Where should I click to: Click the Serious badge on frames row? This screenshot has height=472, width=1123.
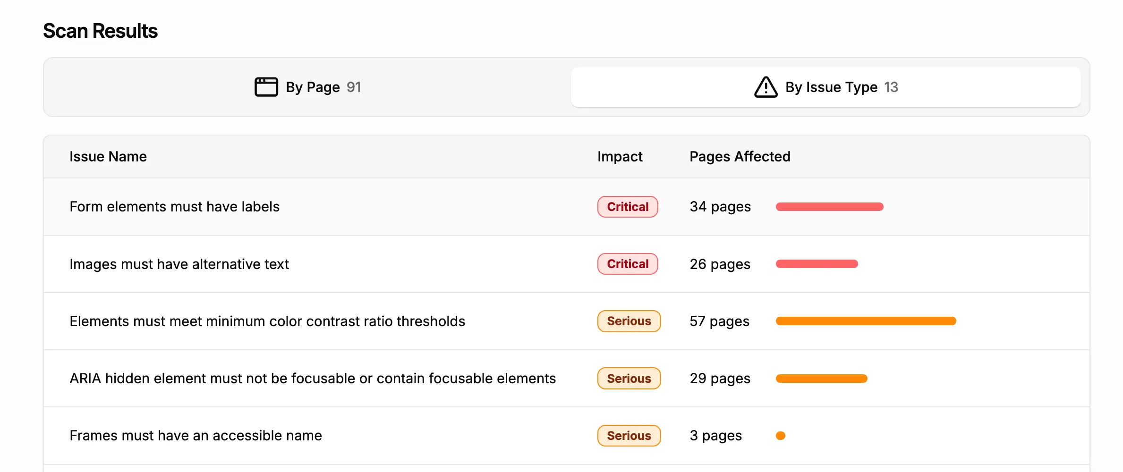tap(629, 435)
